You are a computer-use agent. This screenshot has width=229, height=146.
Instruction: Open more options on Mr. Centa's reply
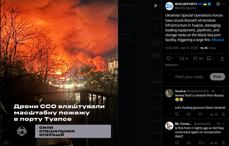coord(223,124)
